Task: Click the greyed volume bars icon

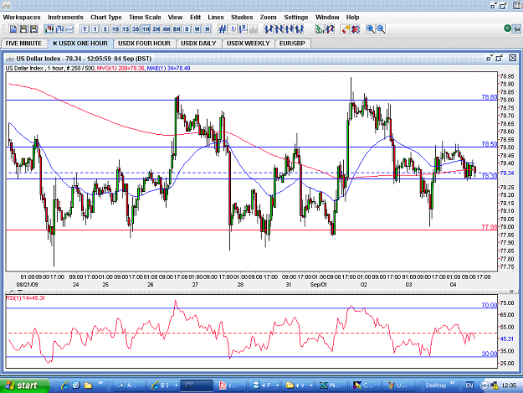Action: click(254, 29)
